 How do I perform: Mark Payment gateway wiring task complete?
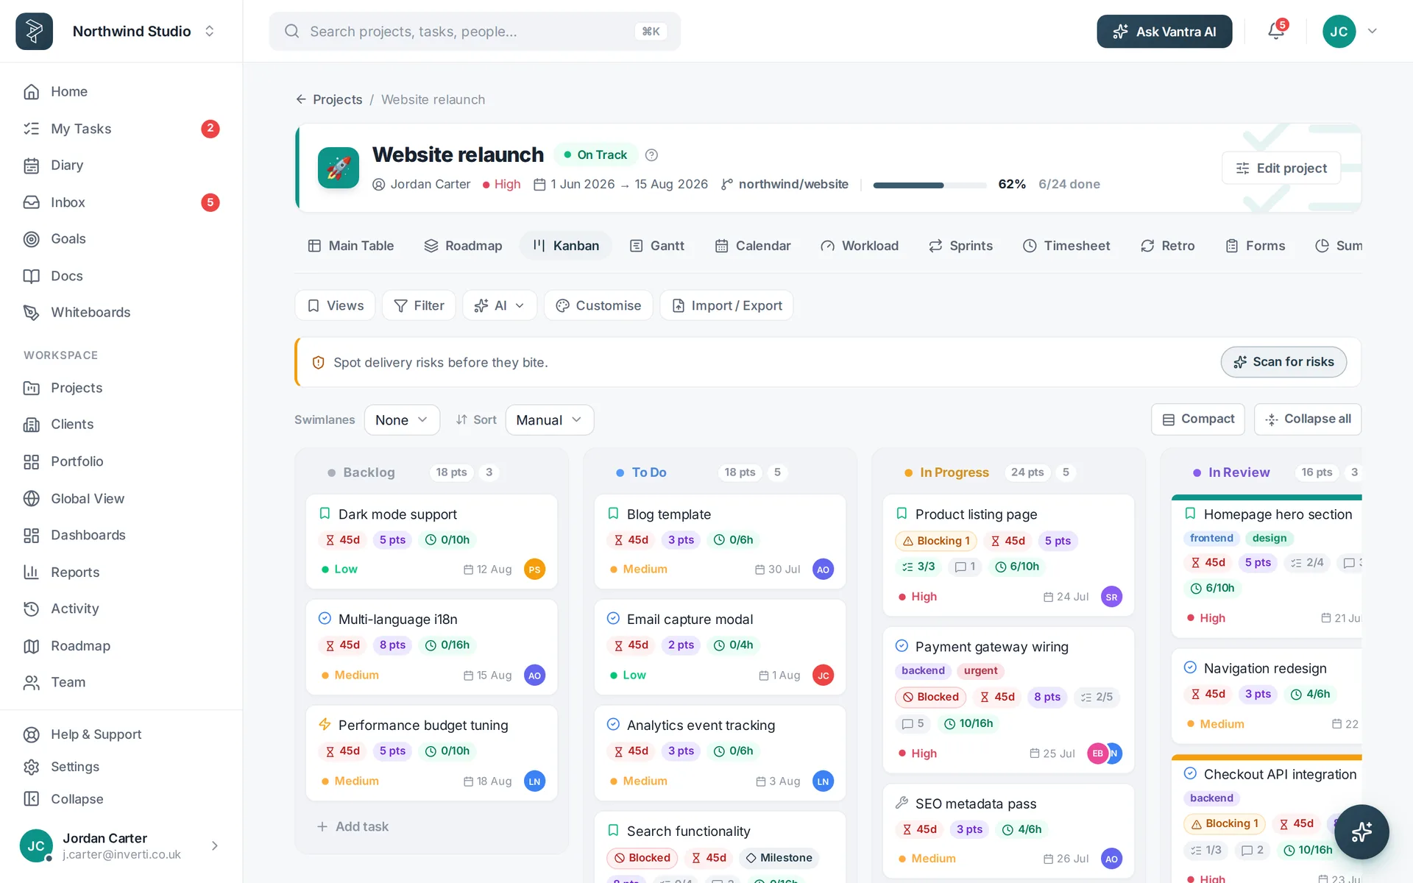point(902,646)
